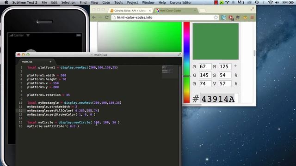Click the V value field showing 57

coord(225,83)
